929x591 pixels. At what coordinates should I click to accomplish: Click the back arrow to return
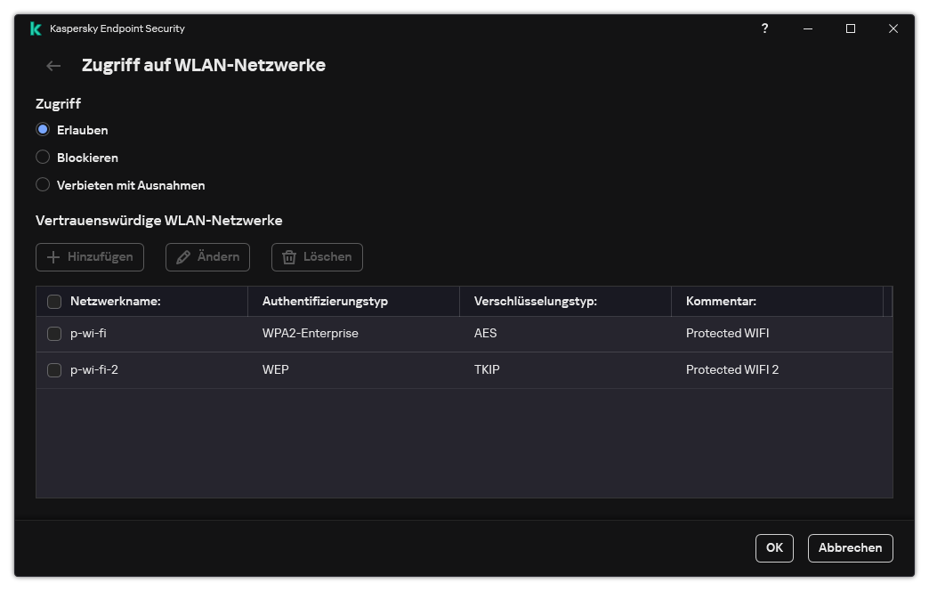tap(53, 65)
